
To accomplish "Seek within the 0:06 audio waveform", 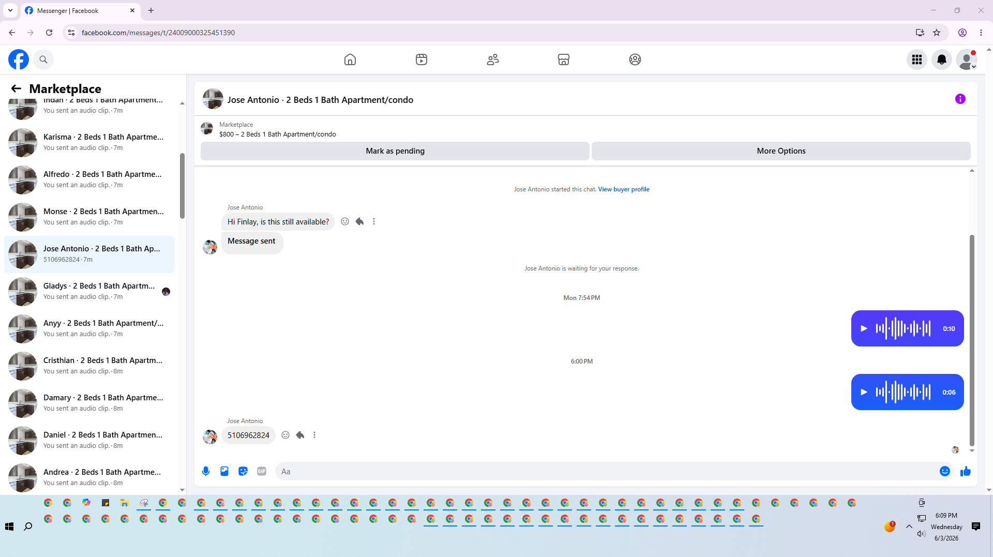I will coord(903,392).
